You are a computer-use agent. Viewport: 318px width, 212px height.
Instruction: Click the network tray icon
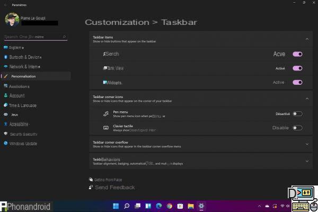[282, 206]
